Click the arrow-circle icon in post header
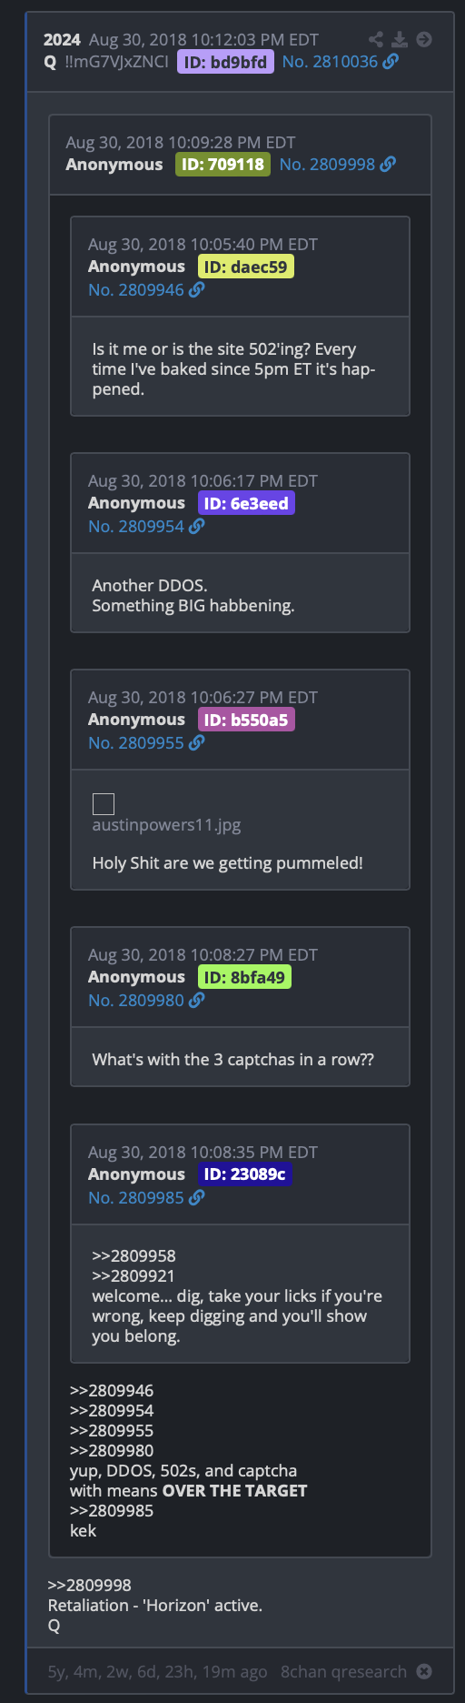 424,39
